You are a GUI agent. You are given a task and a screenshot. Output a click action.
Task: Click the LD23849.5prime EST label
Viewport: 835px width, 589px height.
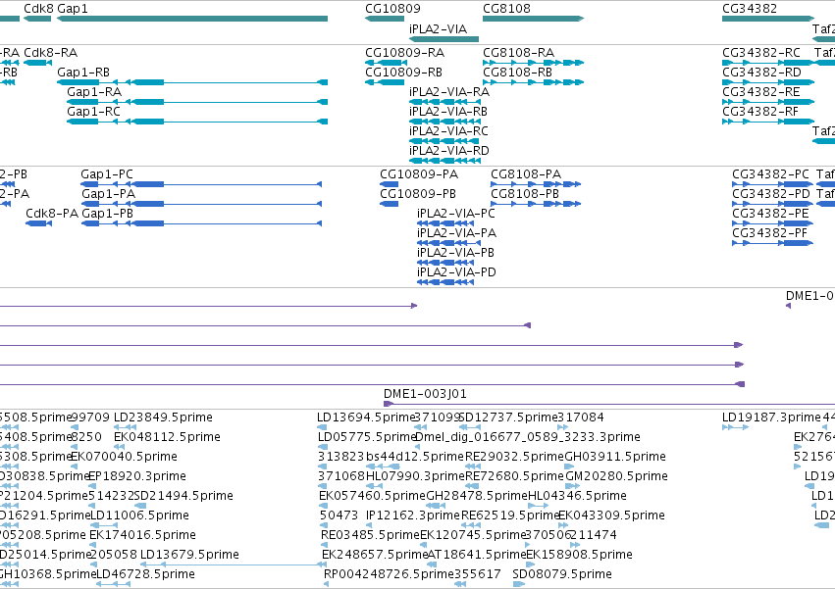point(163,417)
